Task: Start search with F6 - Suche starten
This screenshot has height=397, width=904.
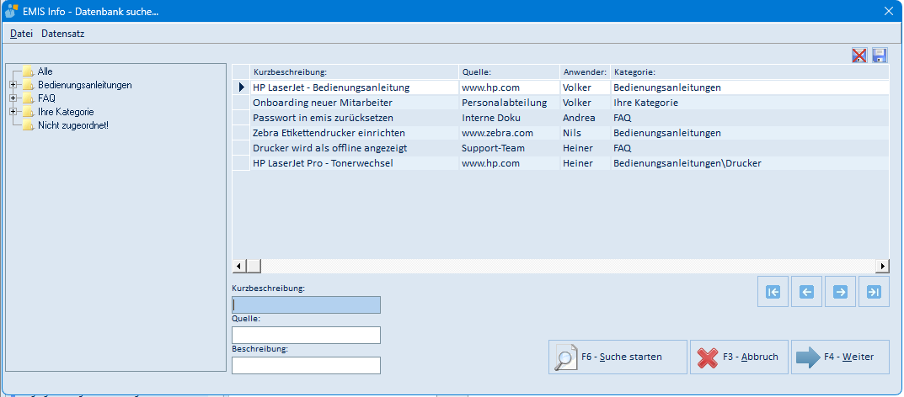Action: (x=618, y=357)
